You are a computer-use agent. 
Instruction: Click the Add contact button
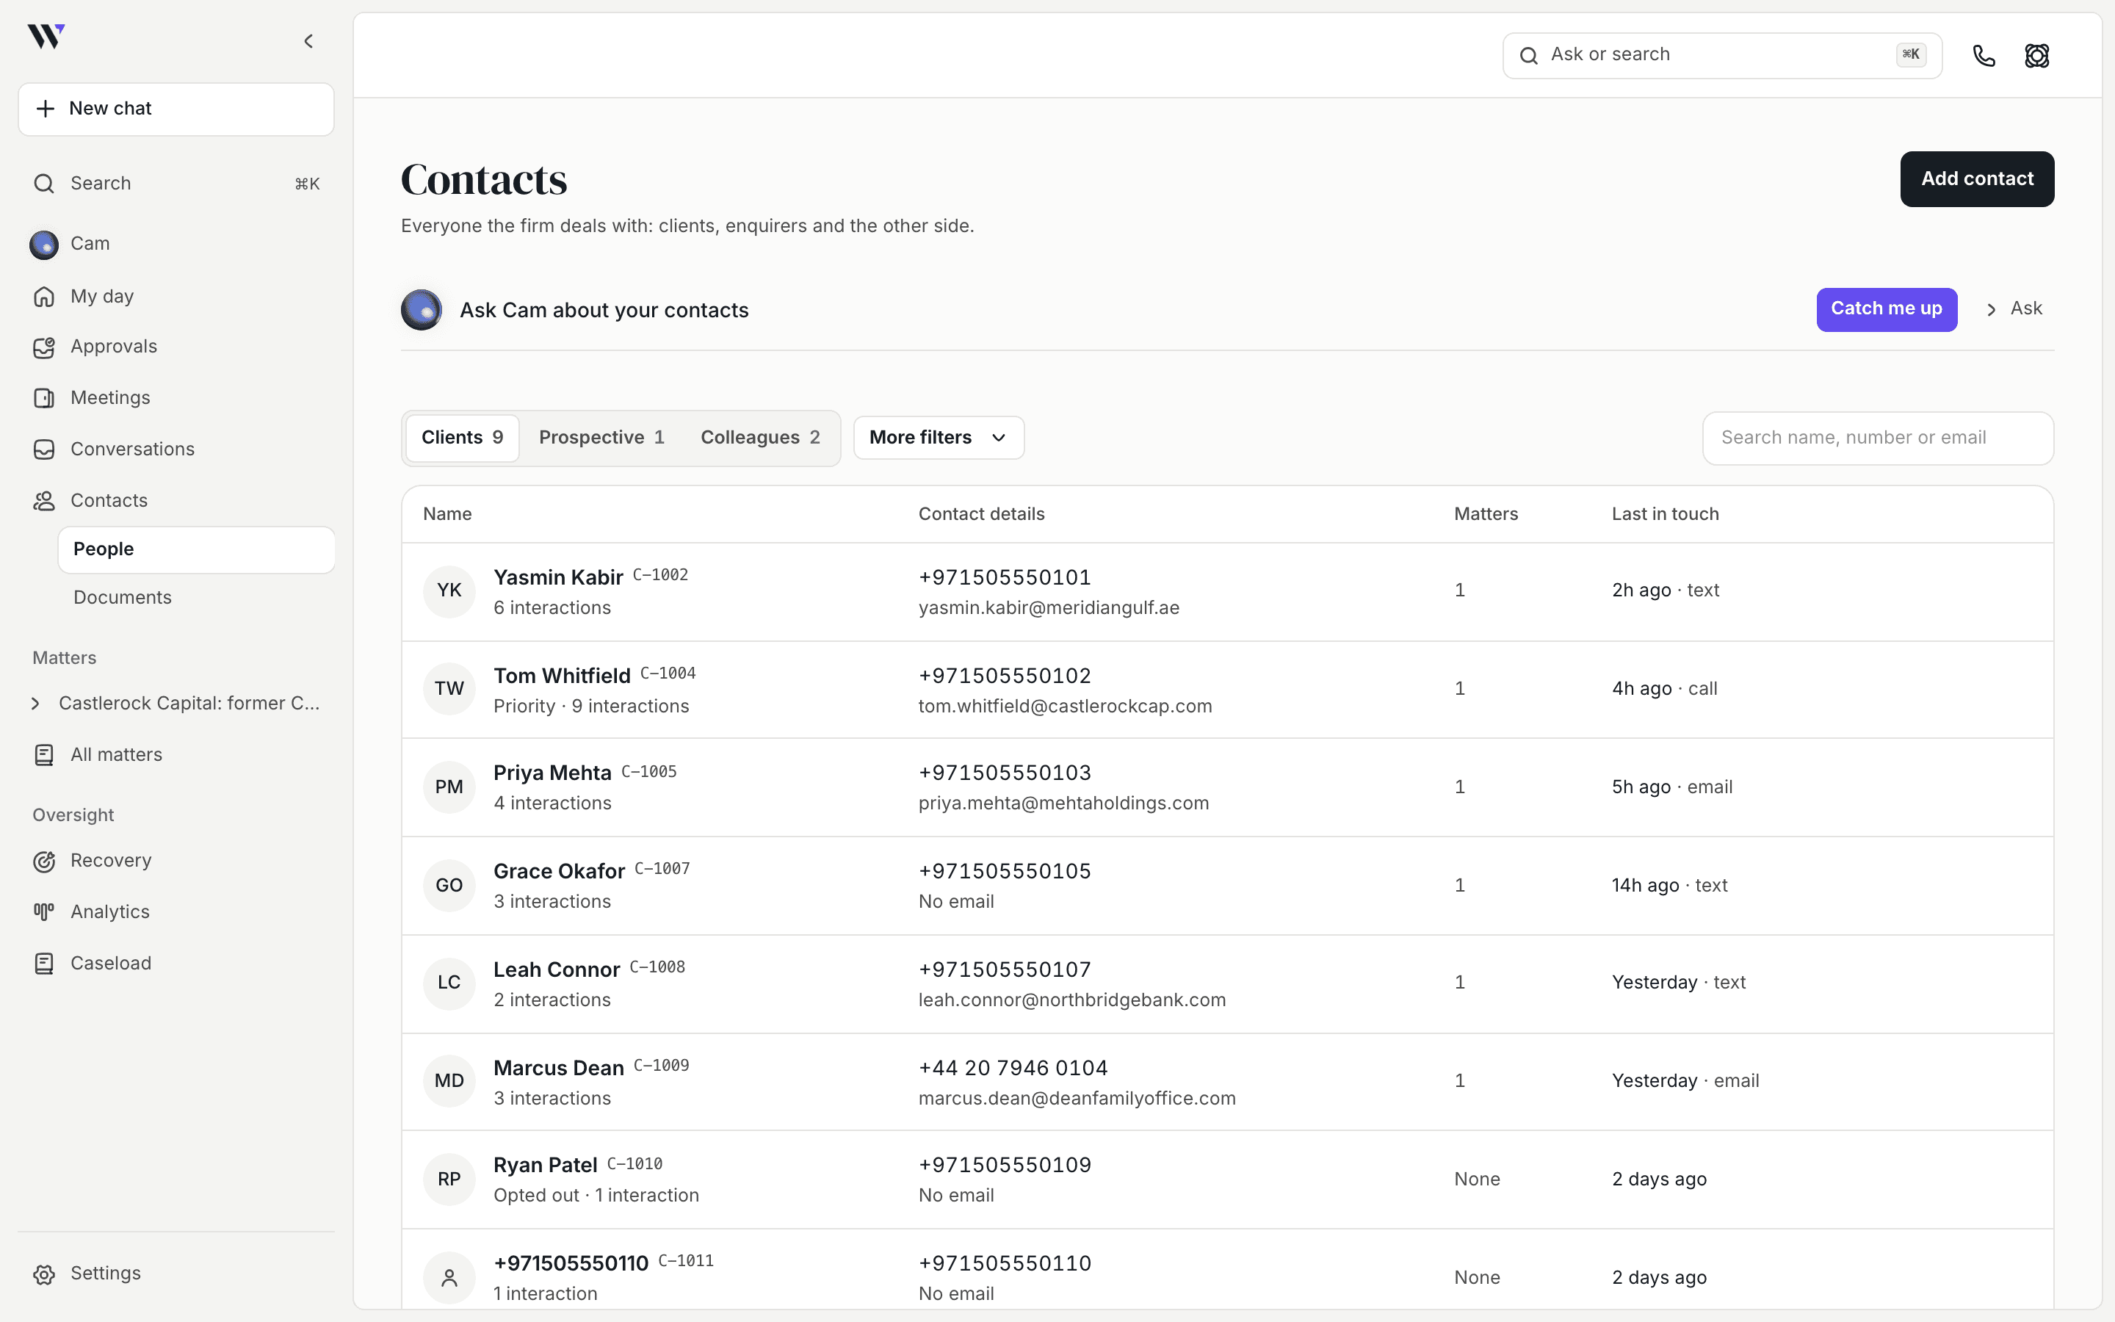(x=1977, y=179)
